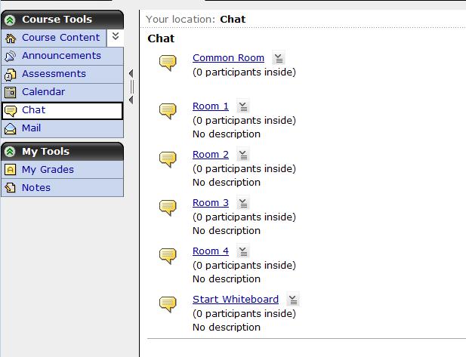Viewport: 466px width, 357px height.
Task: Click the sidebar collapse divider handle
Action: click(x=131, y=87)
